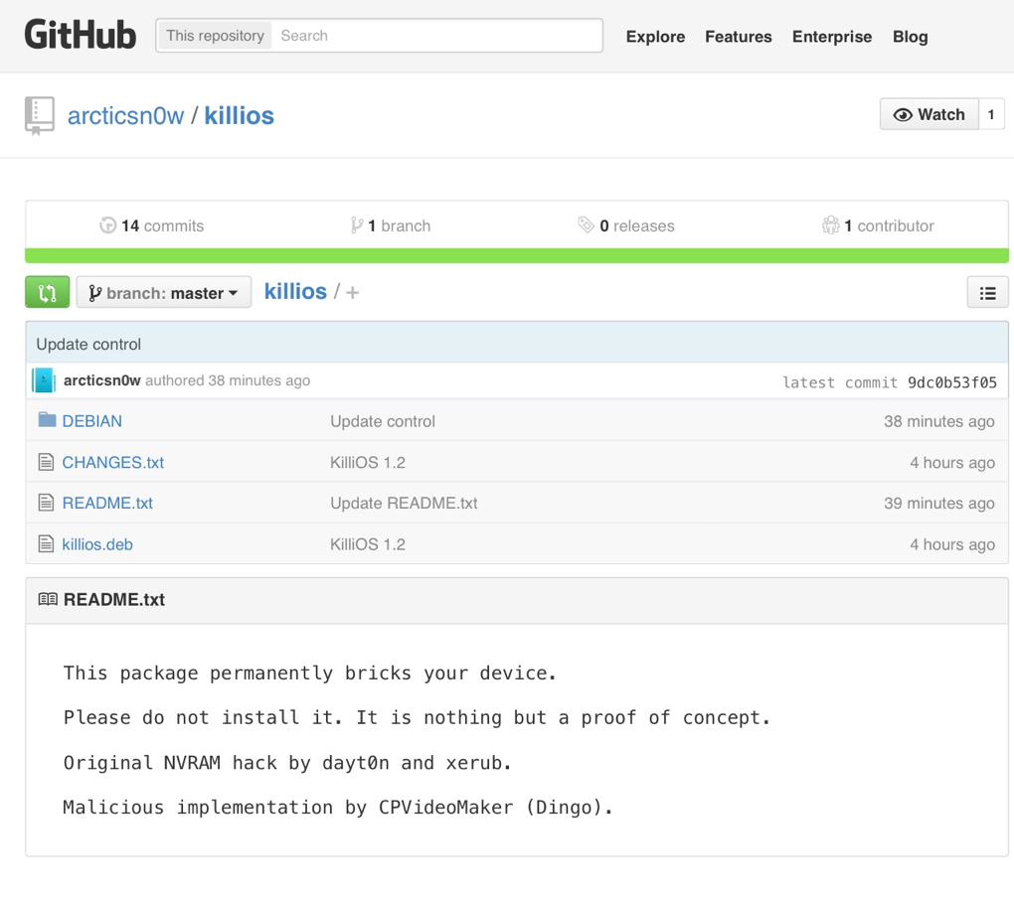The image size is (1014, 898).
Task: Click 39 minutes ago timestamp
Action: pos(939,504)
